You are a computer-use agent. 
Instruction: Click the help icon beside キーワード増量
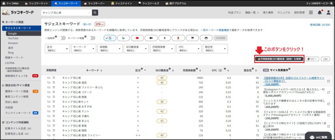click(x=85, y=37)
